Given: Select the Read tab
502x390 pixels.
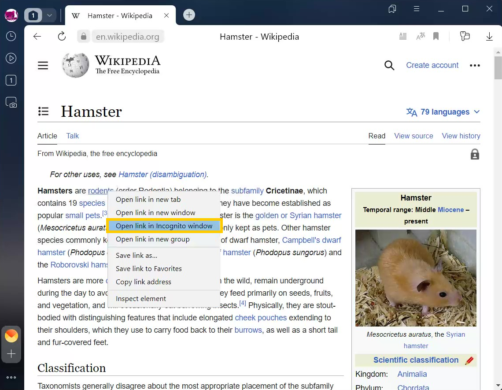Looking at the screenshot, I should point(377,136).
